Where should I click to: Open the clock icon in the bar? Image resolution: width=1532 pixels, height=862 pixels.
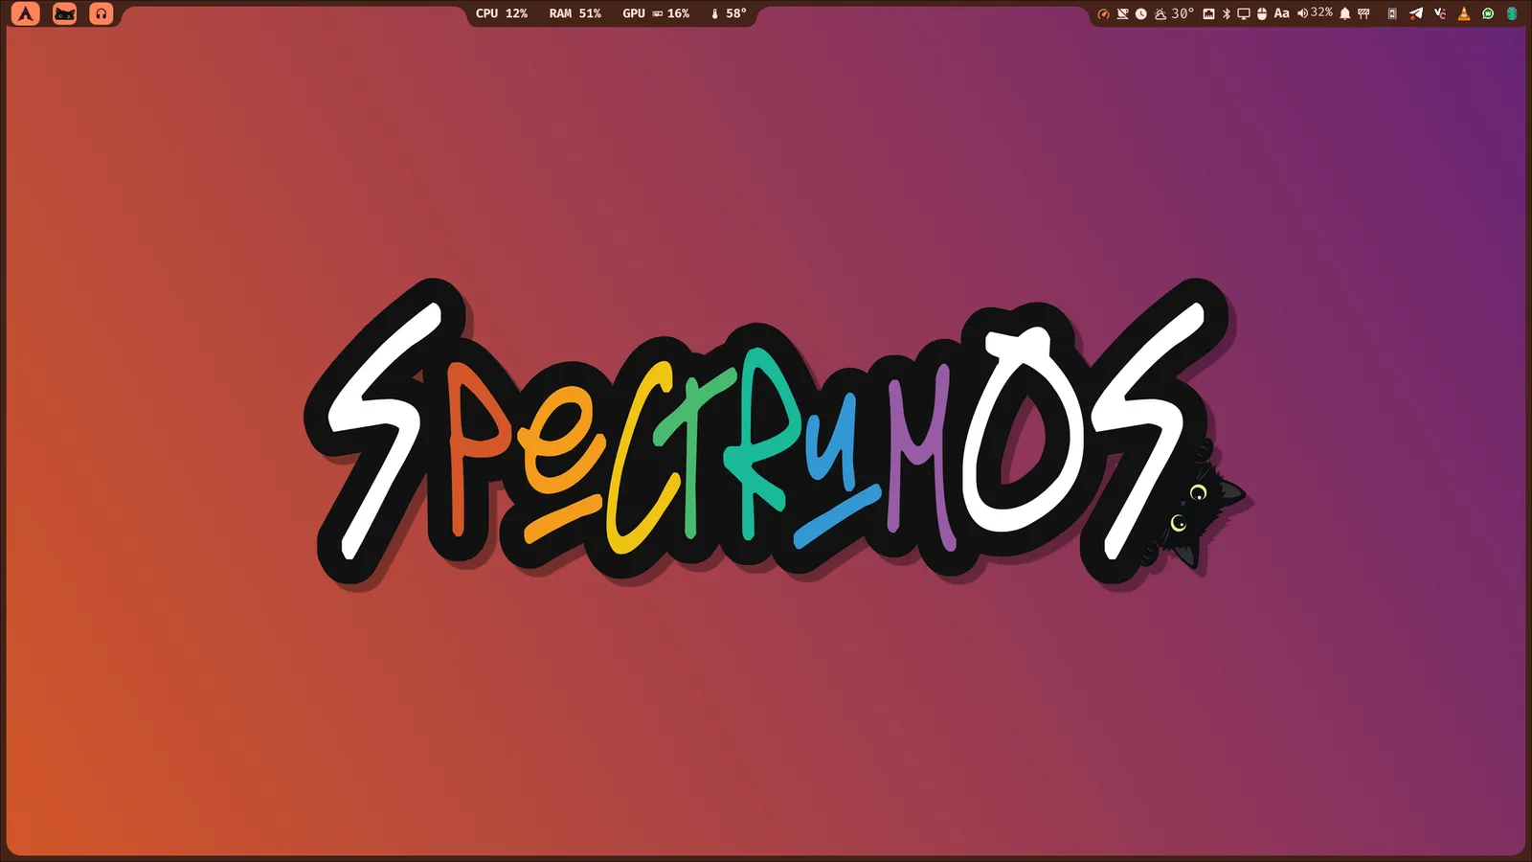1141,13
